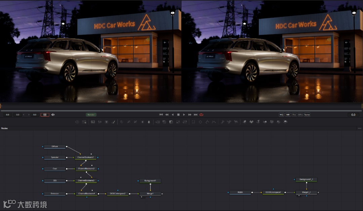
Task: Select the Background1_1 node
Action: click(x=306, y=179)
